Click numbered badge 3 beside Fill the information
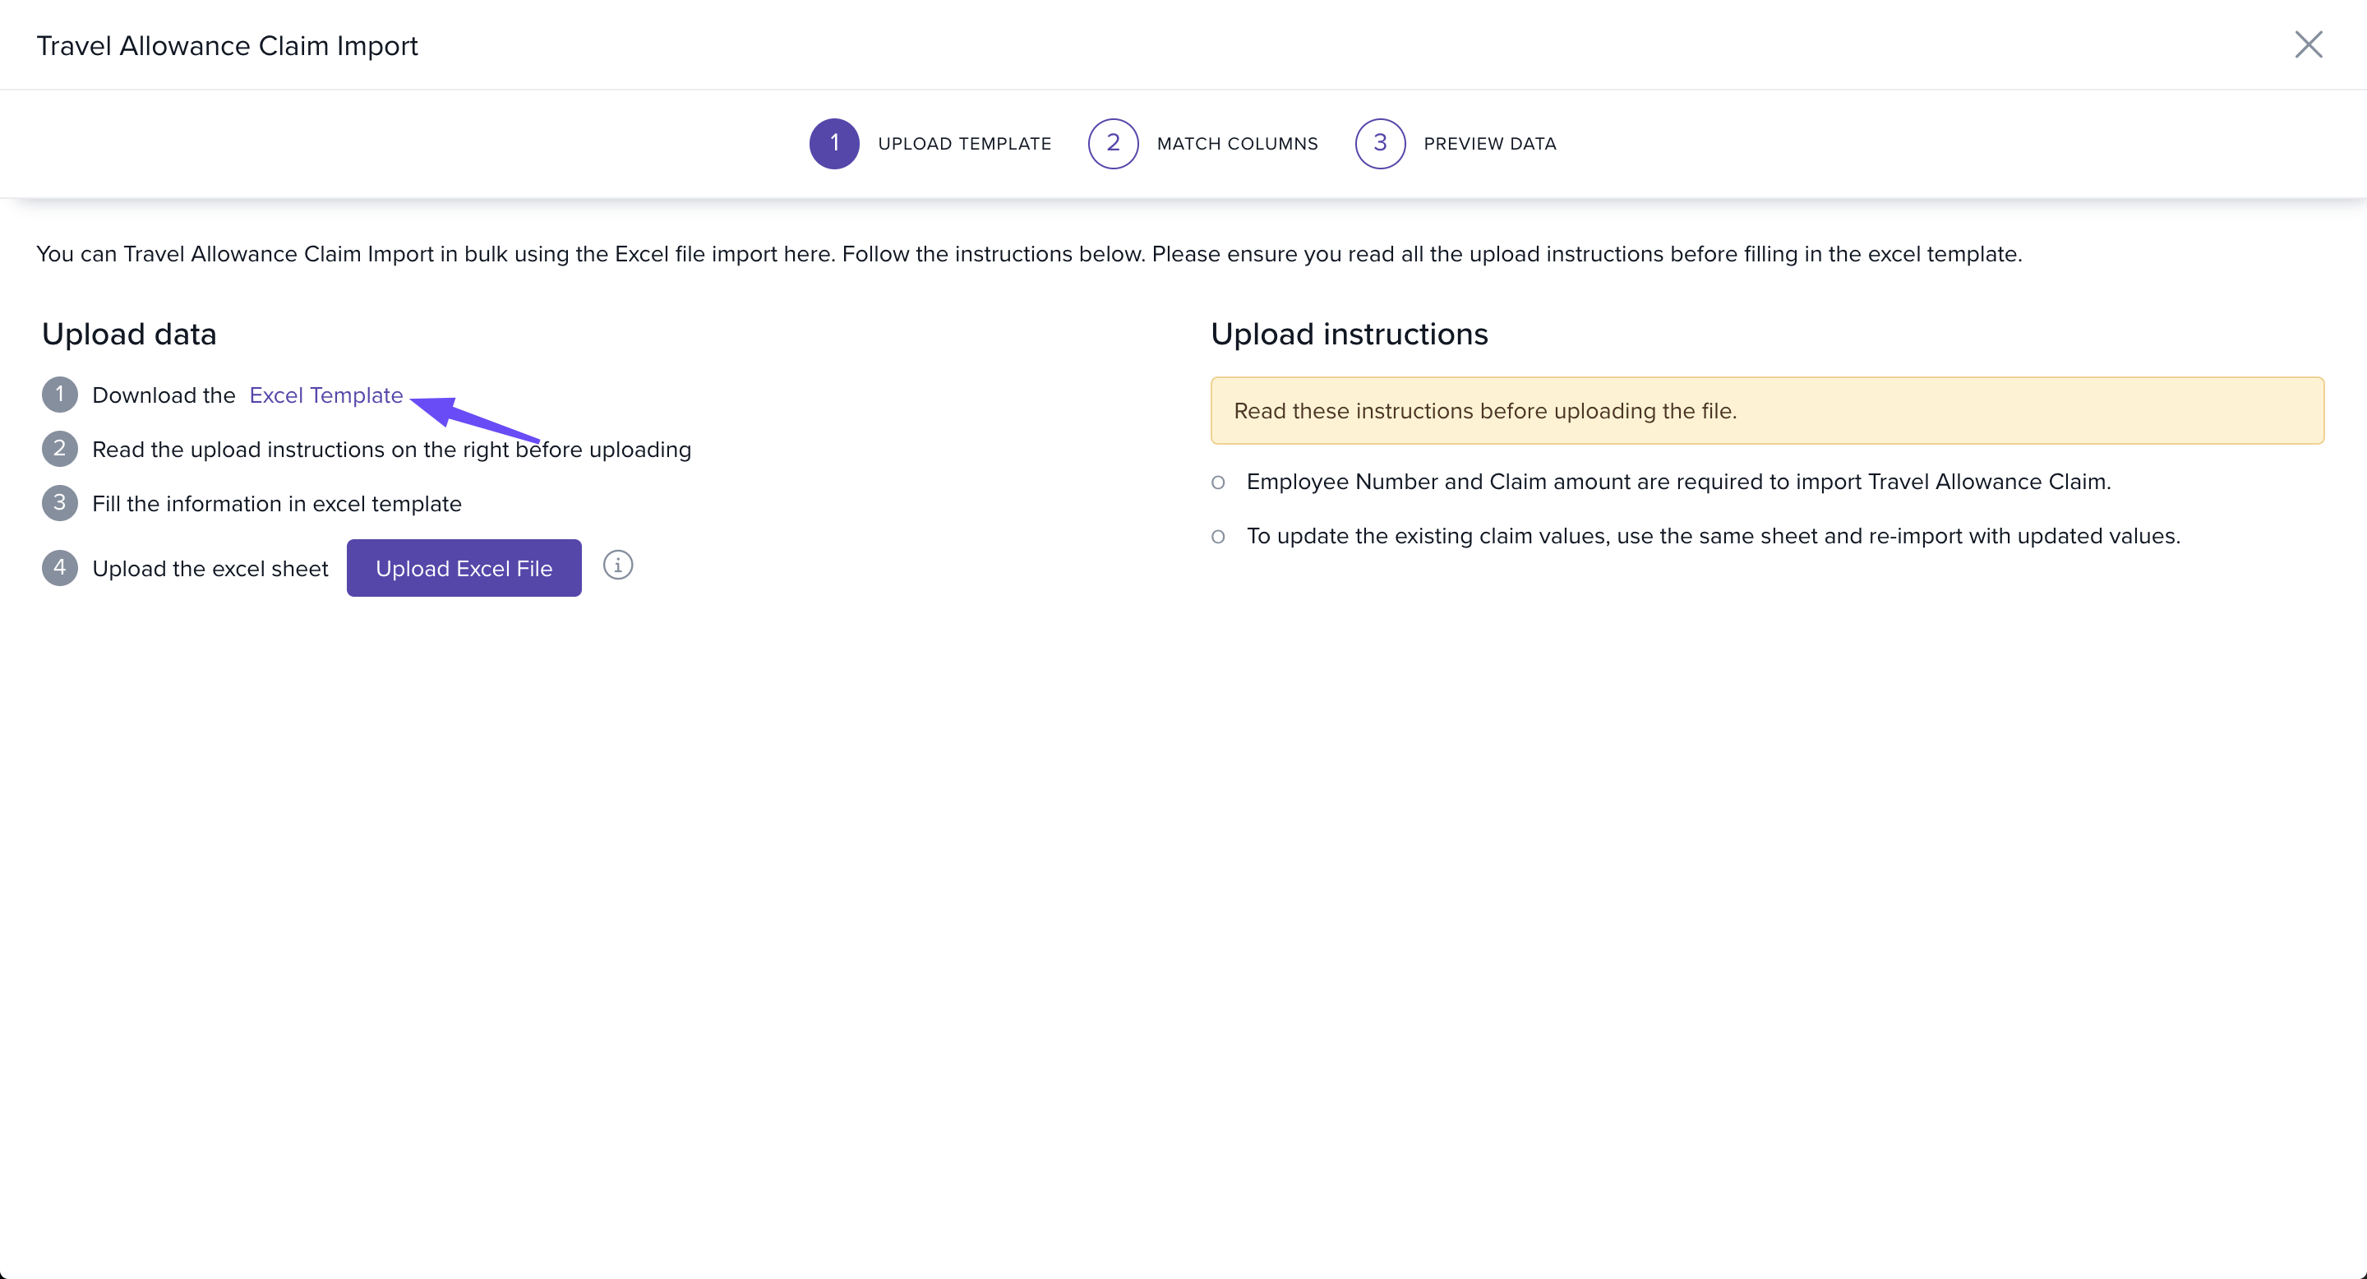The height and width of the screenshot is (1279, 2367). [x=60, y=502]
